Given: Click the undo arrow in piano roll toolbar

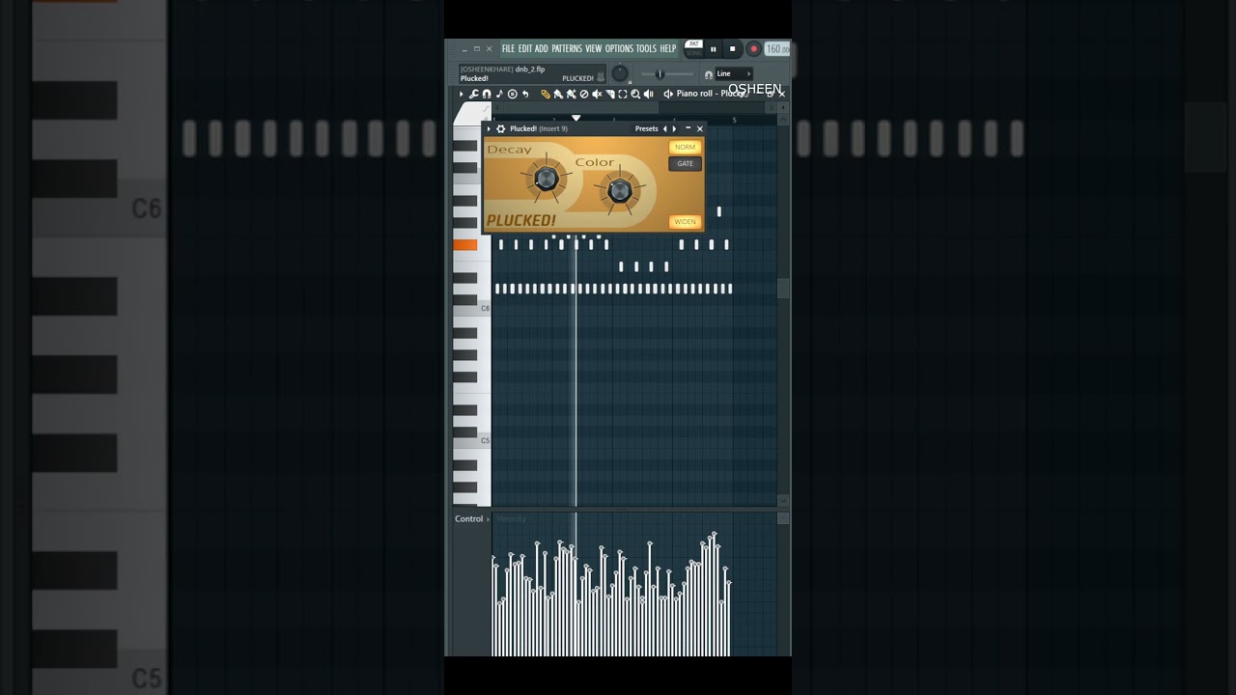Looking at the screenshot, I should coord(525,94).
